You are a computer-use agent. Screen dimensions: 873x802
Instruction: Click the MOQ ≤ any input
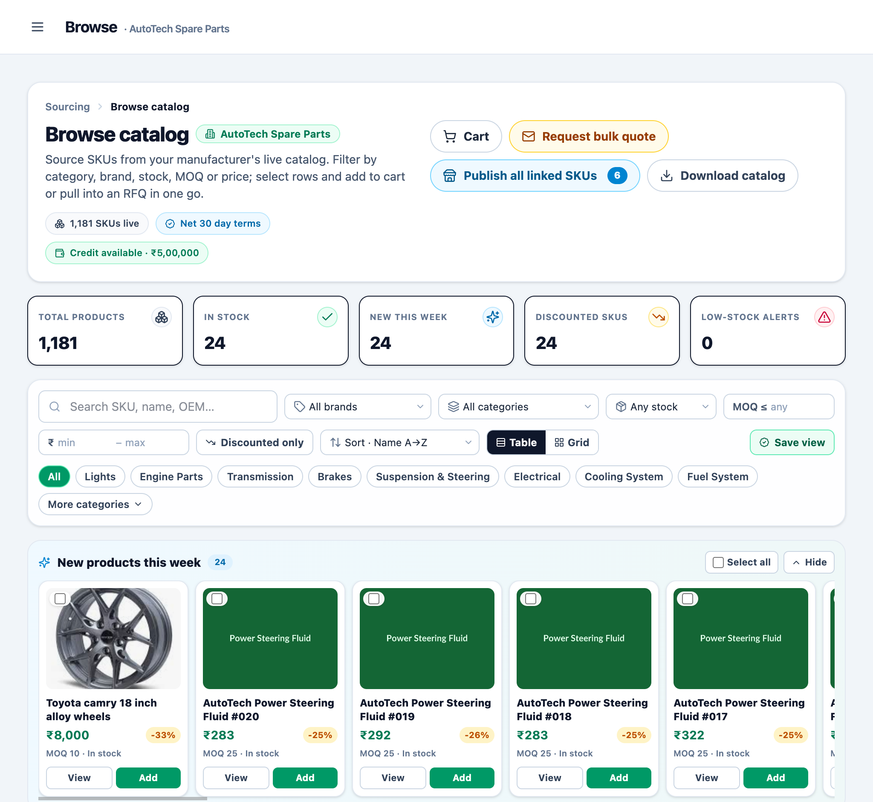779,407
